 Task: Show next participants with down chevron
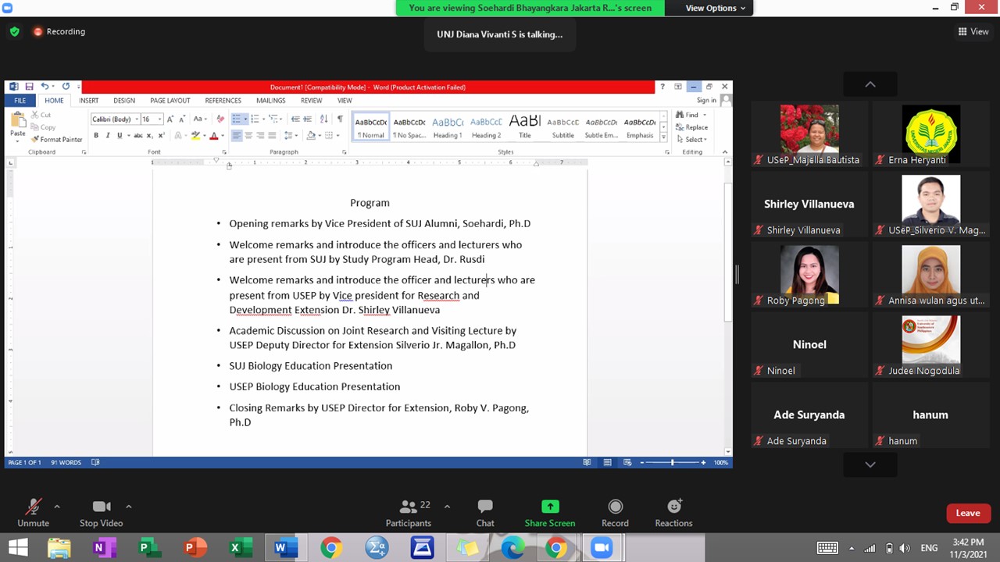coord(870,464)
